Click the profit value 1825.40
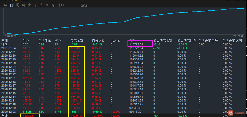 (x=76, y=78)
